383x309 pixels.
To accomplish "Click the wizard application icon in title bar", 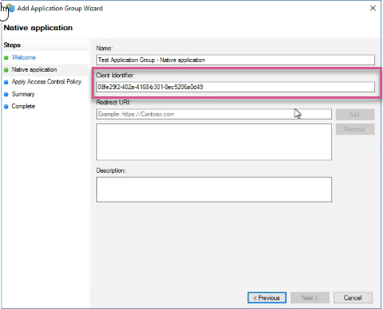I will (x=10, y=8).
